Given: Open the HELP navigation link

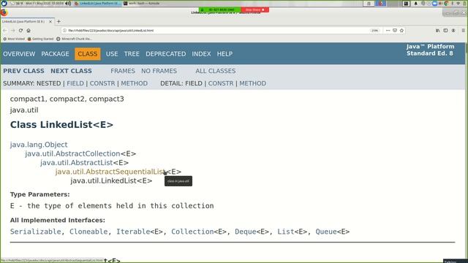Looking at the screenshot, I should [224, 54].
